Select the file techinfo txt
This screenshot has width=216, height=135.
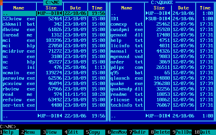coord(162,105)
